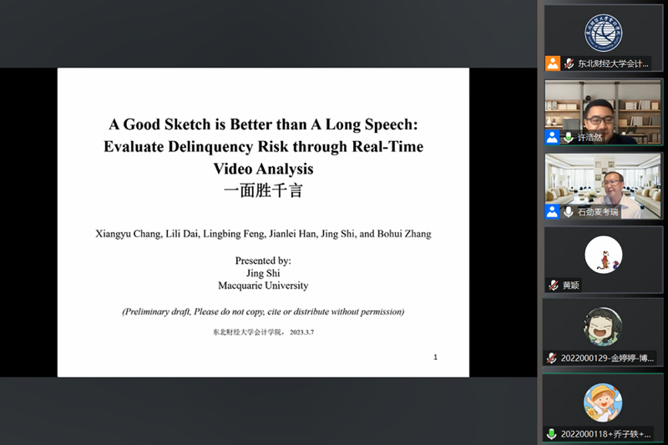The height and width of the screenshot is (445, 668).
Task: Click 金婷婷's laughing cartoon avatar
Action: click(603, 327)
